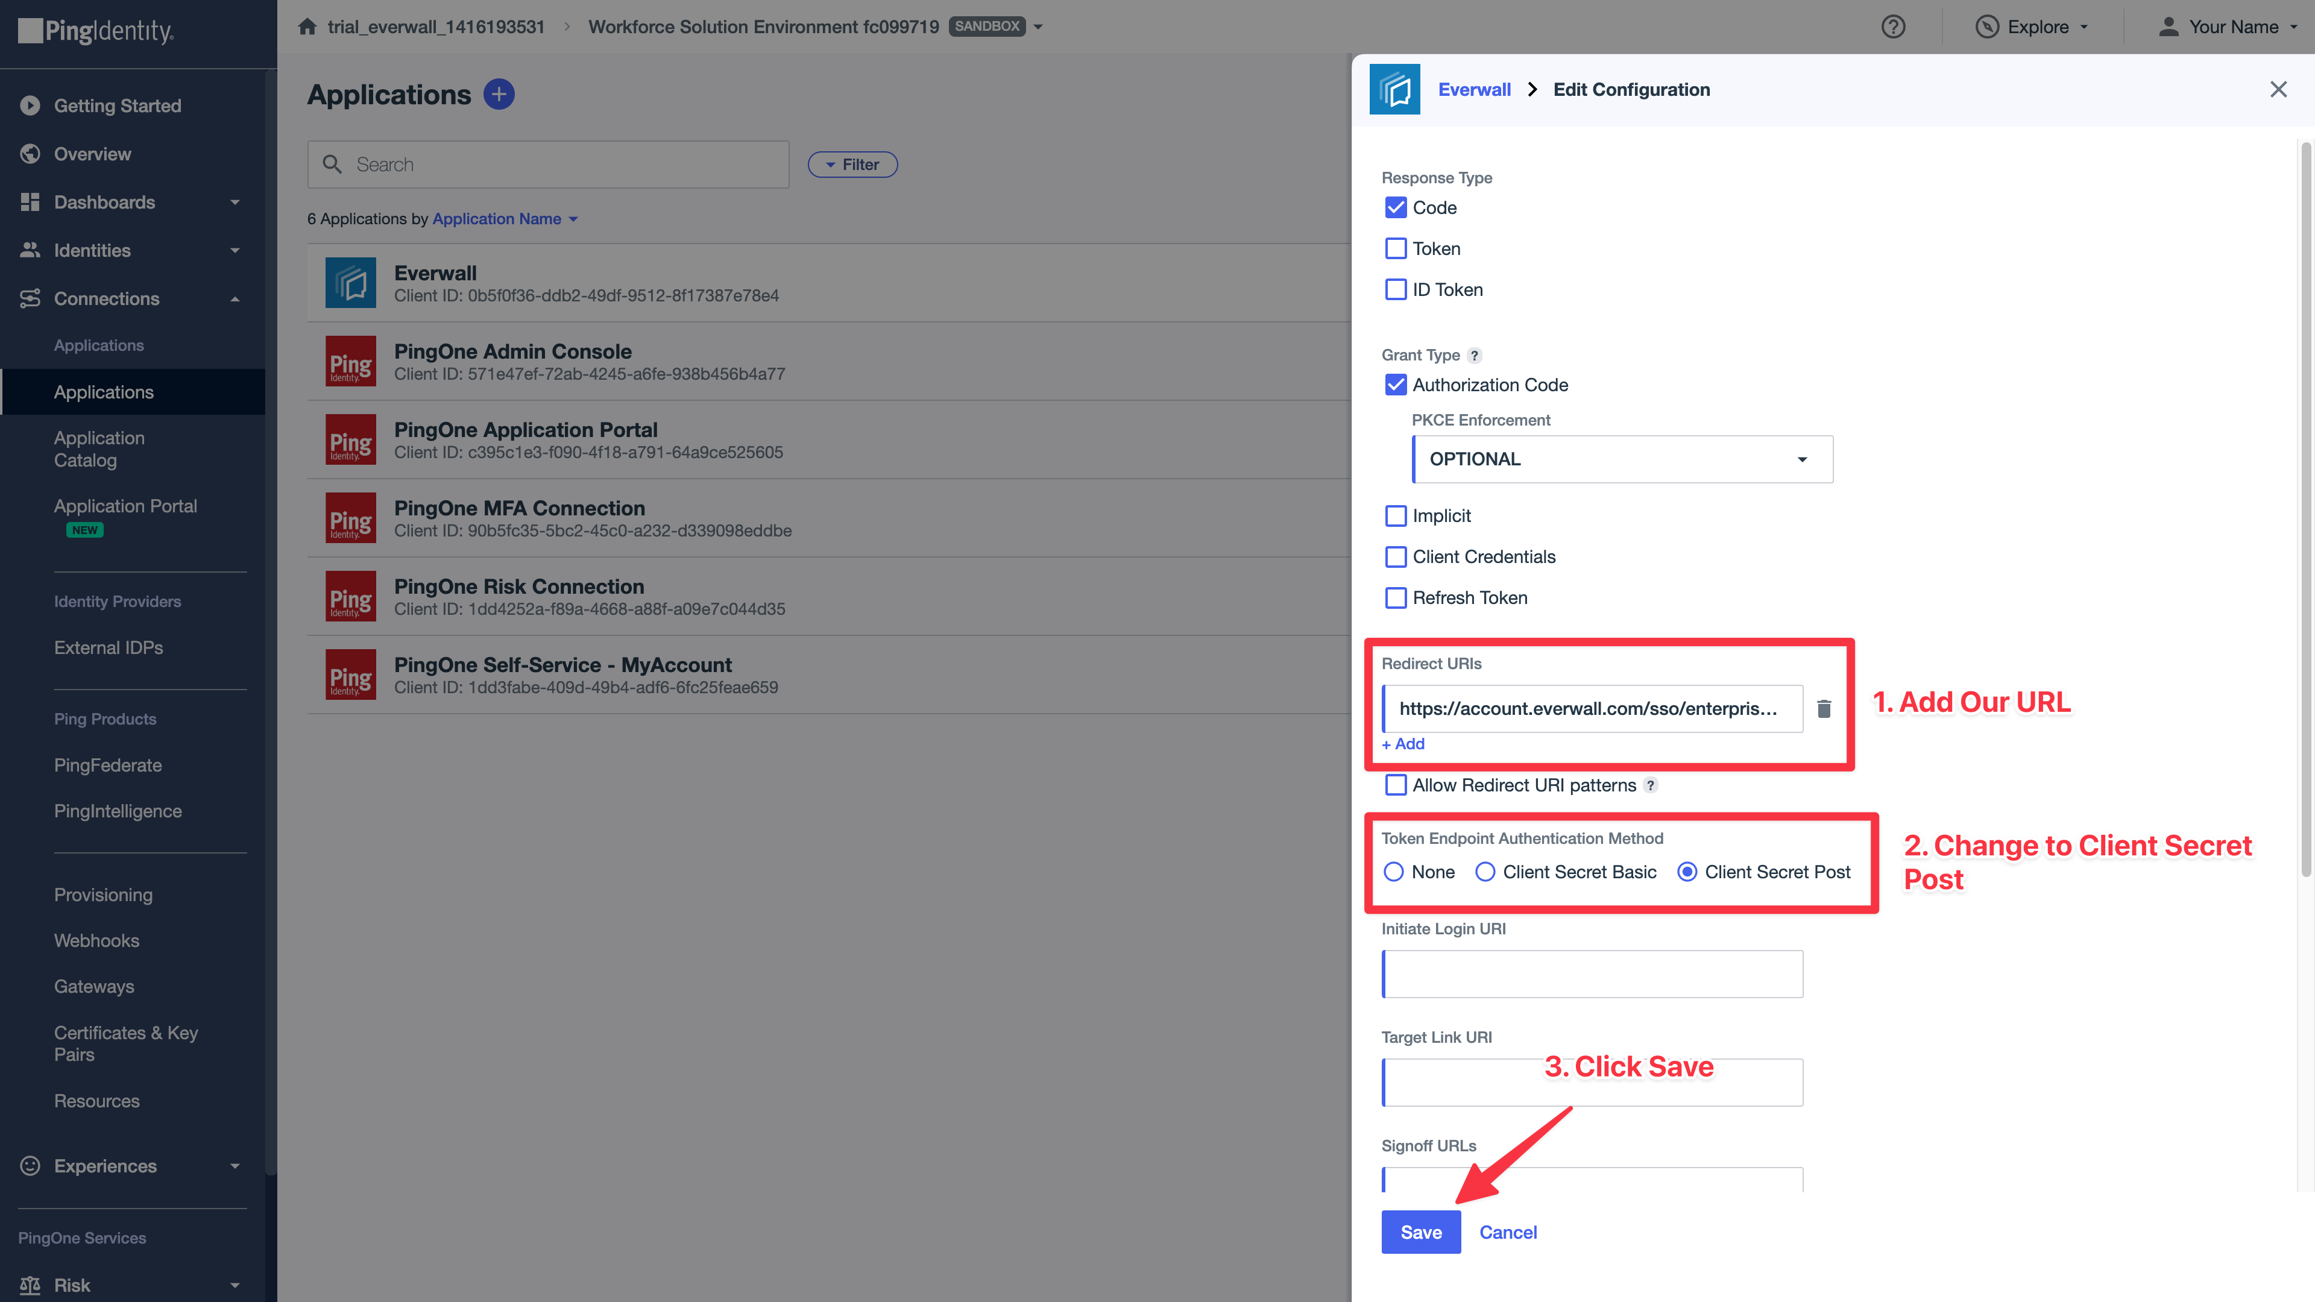Expand the Experiences menu
The height and width of the screenshot is (1302, 2315).
[236, 1166]
